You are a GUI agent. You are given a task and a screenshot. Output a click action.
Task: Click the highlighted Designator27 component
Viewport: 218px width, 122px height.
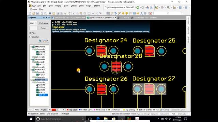[149, 89]
